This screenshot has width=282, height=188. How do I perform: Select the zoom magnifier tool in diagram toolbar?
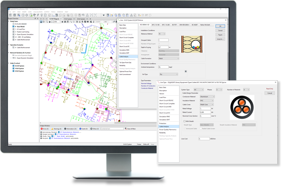click(x=47, y=22)
